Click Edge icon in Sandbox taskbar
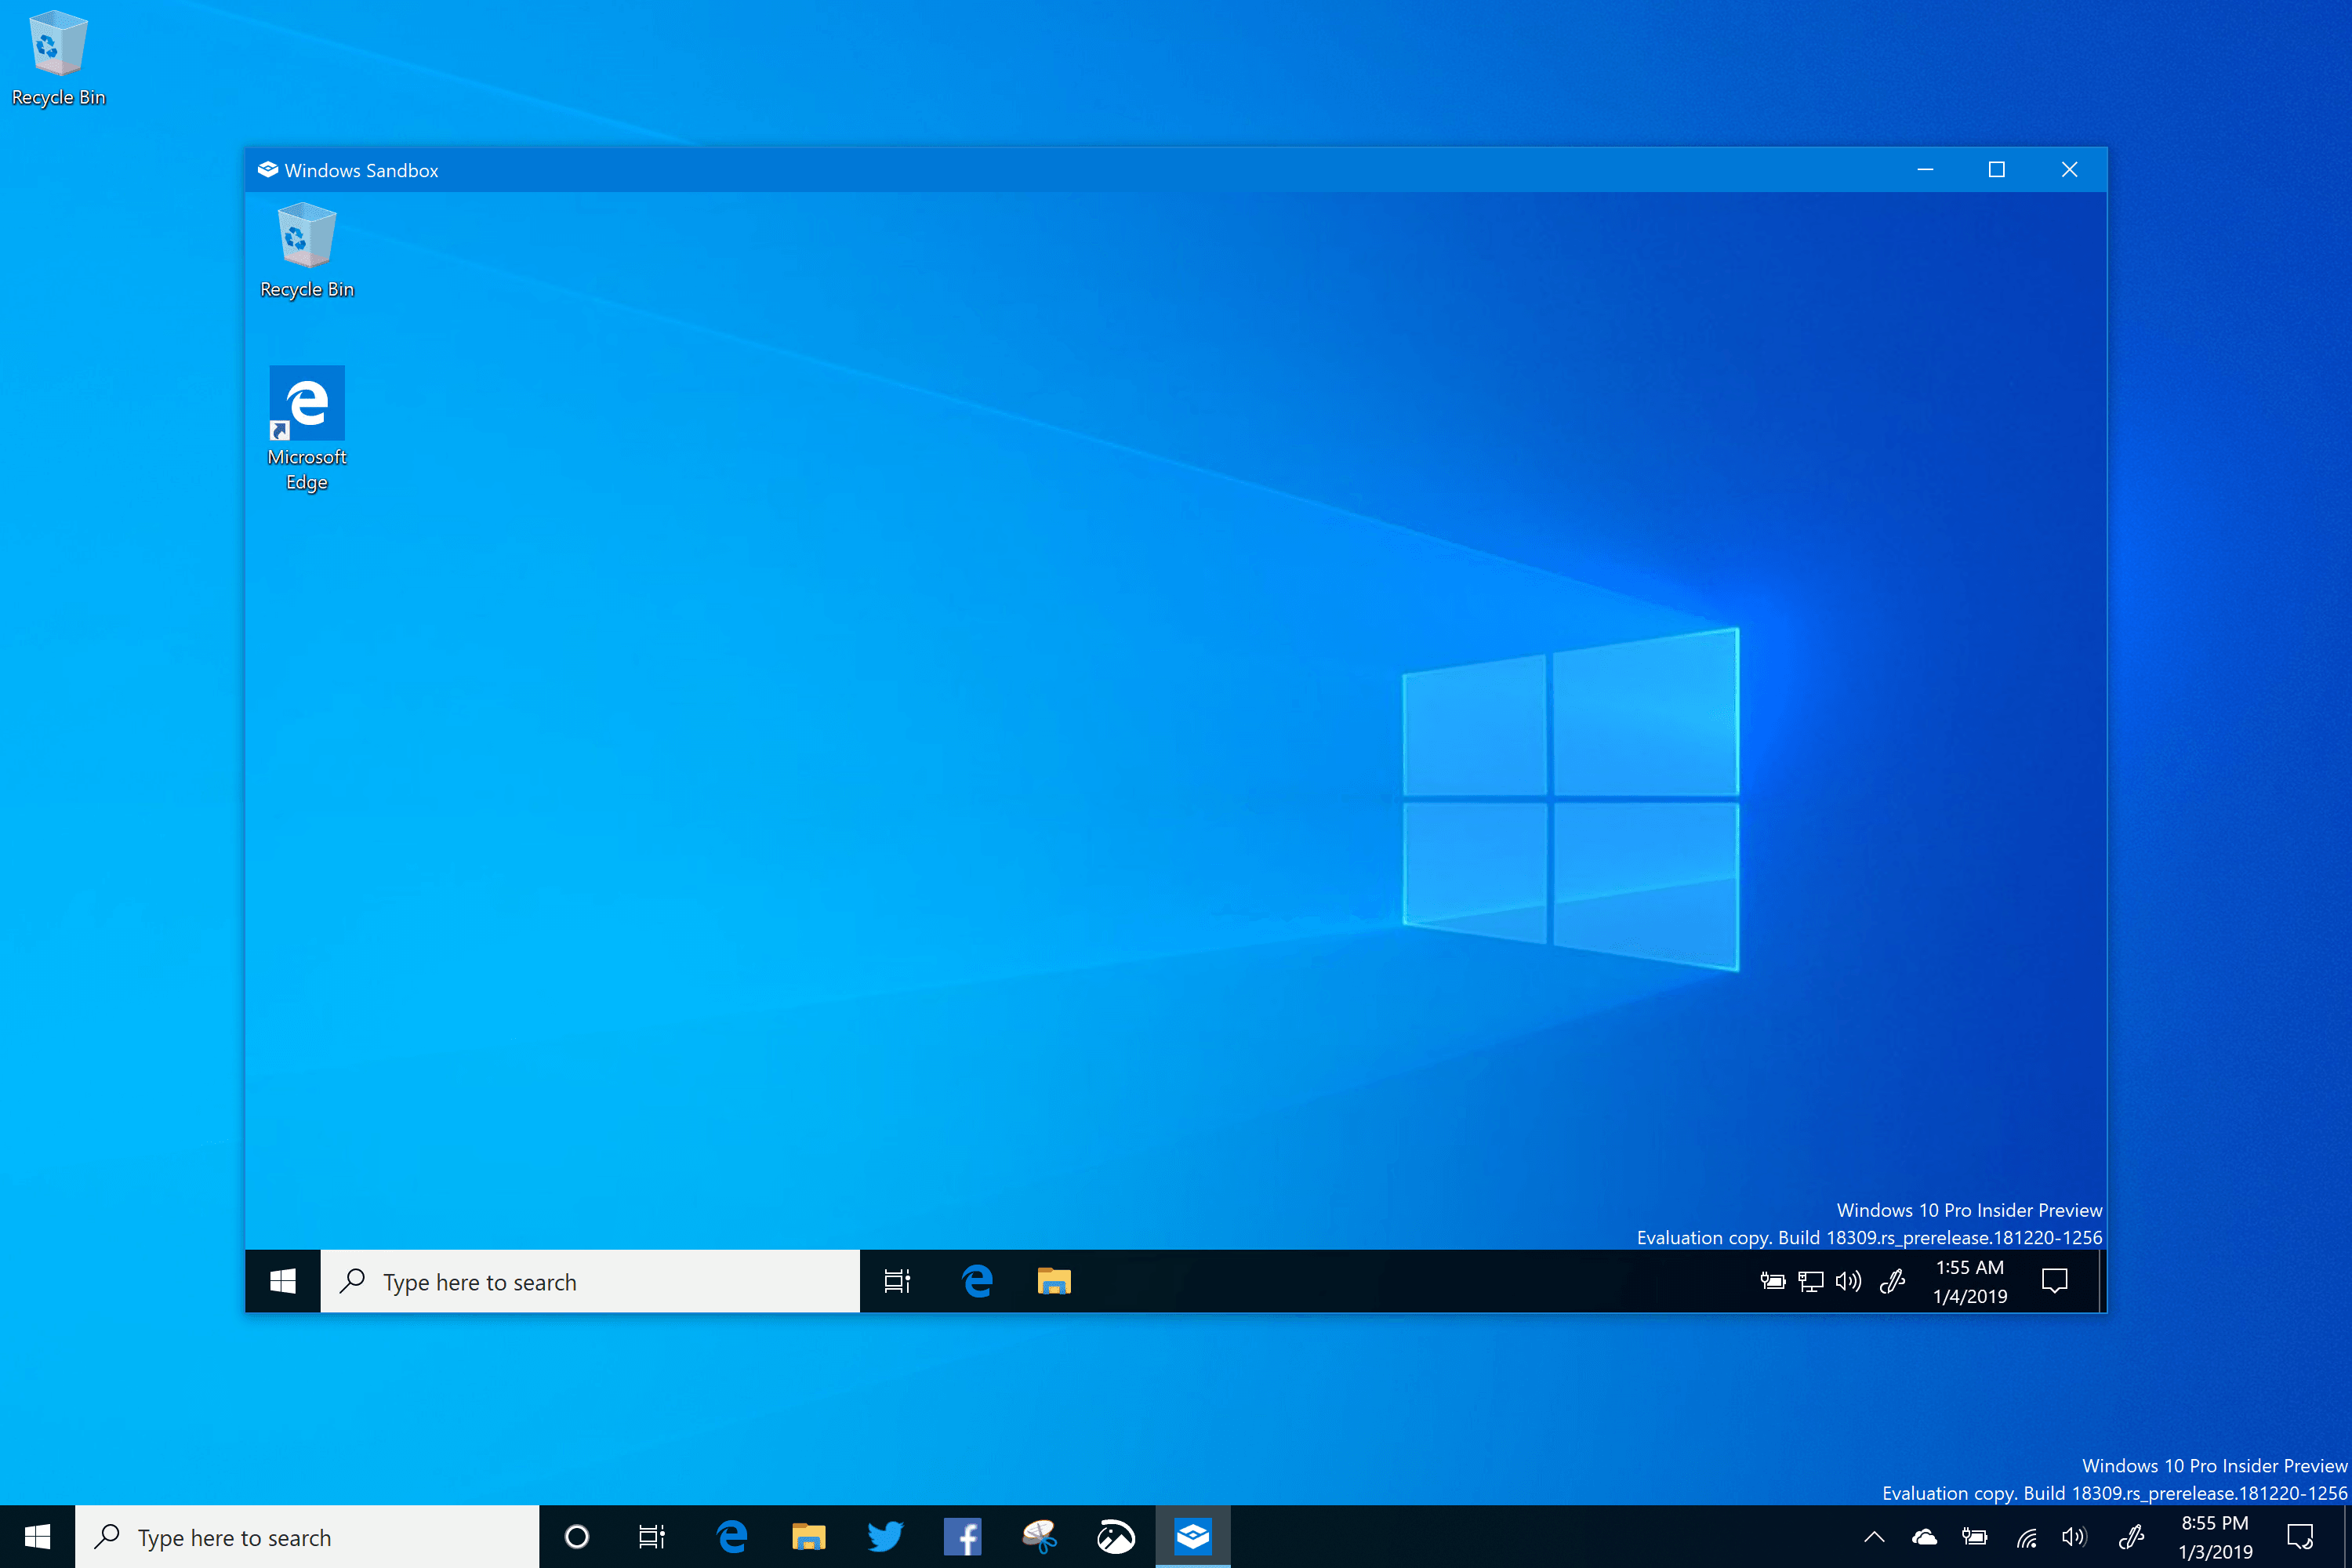The width and height of the screenshot is (2352, 1568). click(977, 1281)
